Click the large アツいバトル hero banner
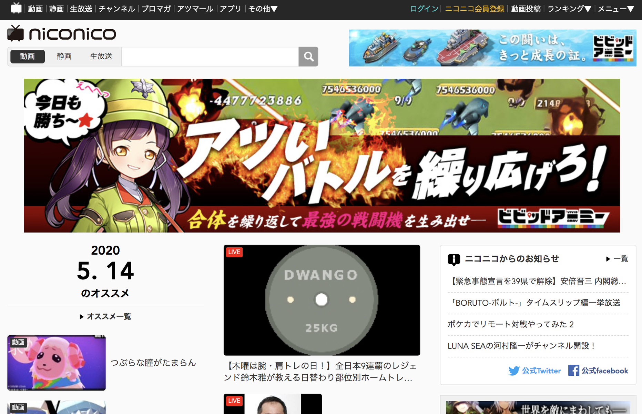The width and height of the screenshot is (642, 414). tap(322, 156)
